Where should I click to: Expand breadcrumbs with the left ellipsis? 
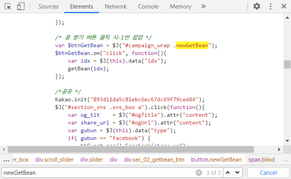[6, 160]
